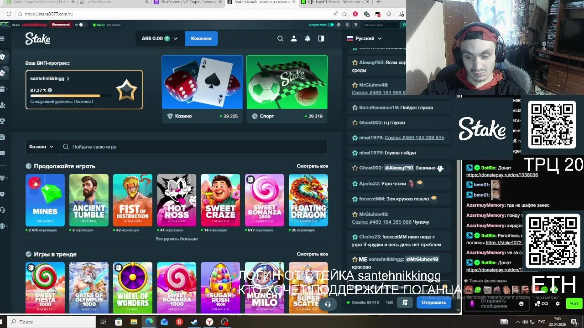Click the Stake logo
The width and height of the screenshot is (584, 328).
38,39
